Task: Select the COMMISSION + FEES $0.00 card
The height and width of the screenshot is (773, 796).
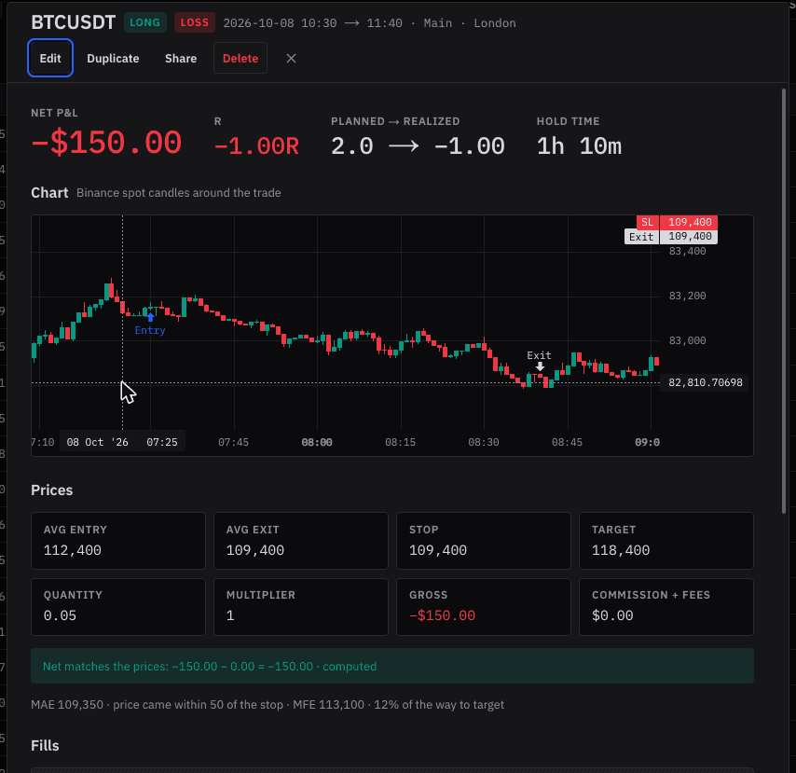Action: [x=666, y=607]
